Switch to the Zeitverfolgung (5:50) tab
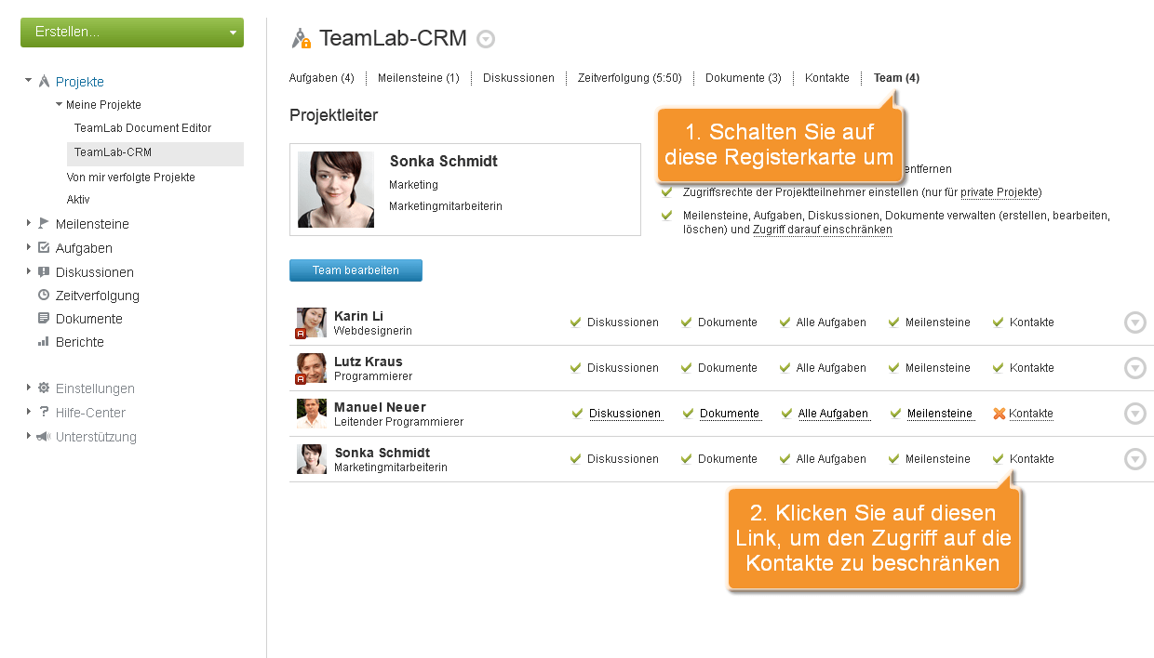This screenshot has width=1154, height=658. [630, 78]
